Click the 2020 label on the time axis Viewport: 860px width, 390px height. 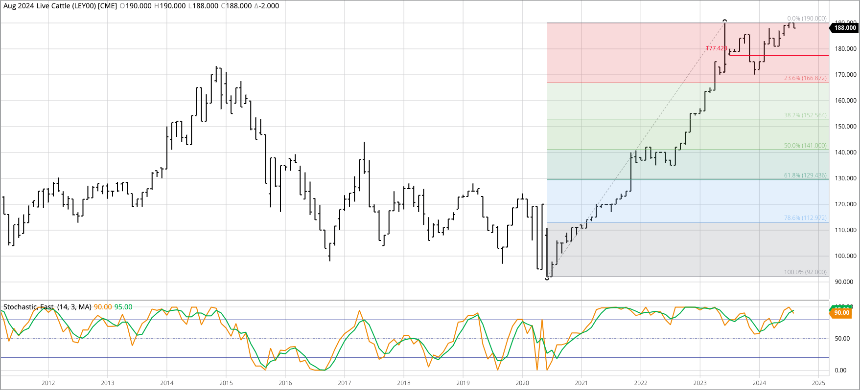pos(522,383)
